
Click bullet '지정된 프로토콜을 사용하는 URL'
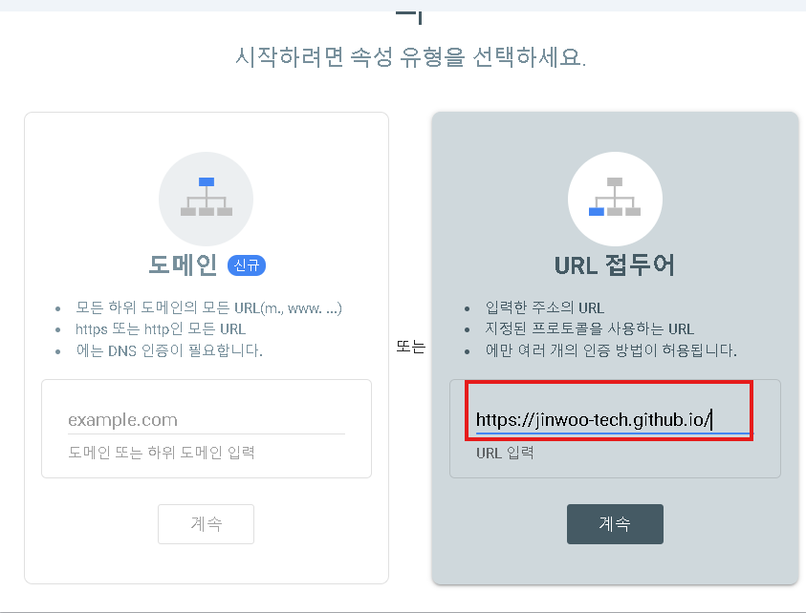[590, 328]
